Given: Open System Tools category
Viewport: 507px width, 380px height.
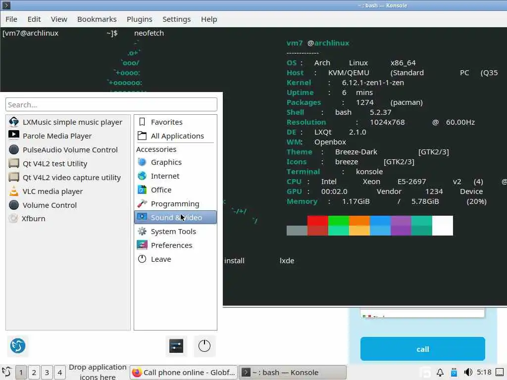Looking at the screenshot, I should click(175, 232).
